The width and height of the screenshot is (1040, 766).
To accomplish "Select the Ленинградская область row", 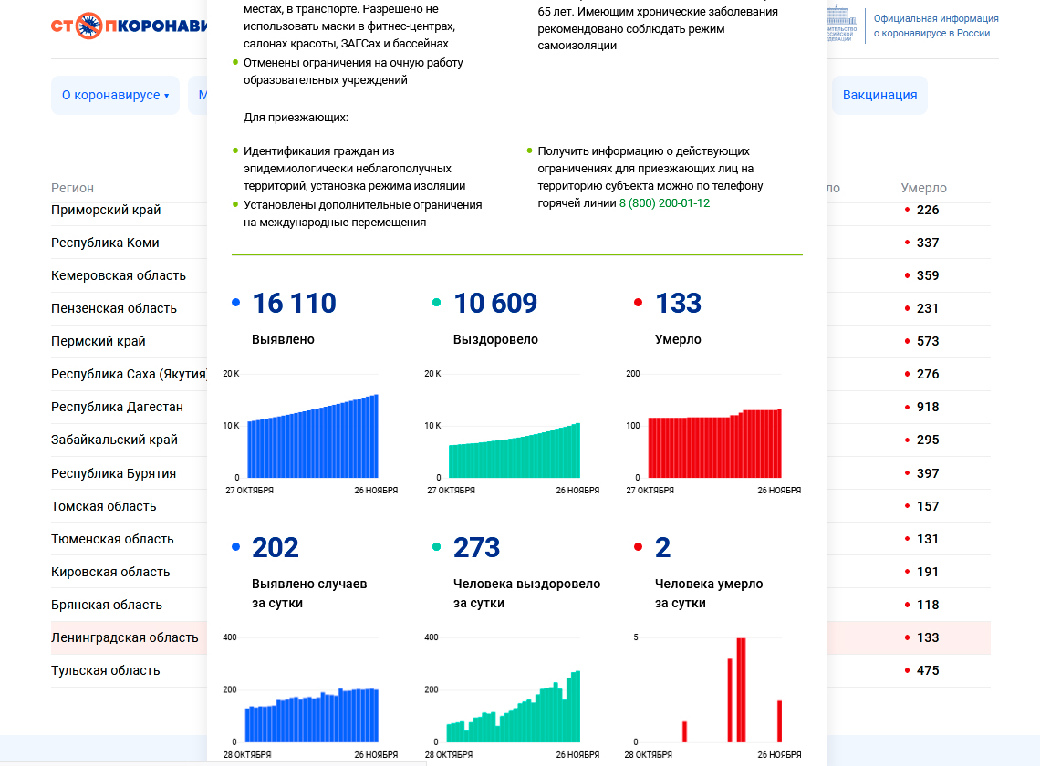I will [x=124, y=637].
